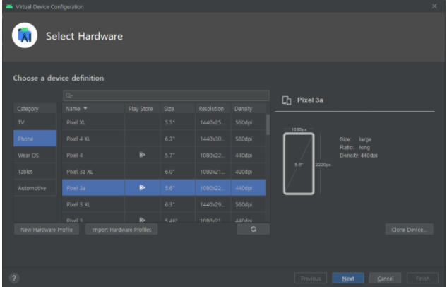447x287 pixels.
Task: Click the Play Store icon in Pixel 4 row
Action: click(x=142, y=155)
